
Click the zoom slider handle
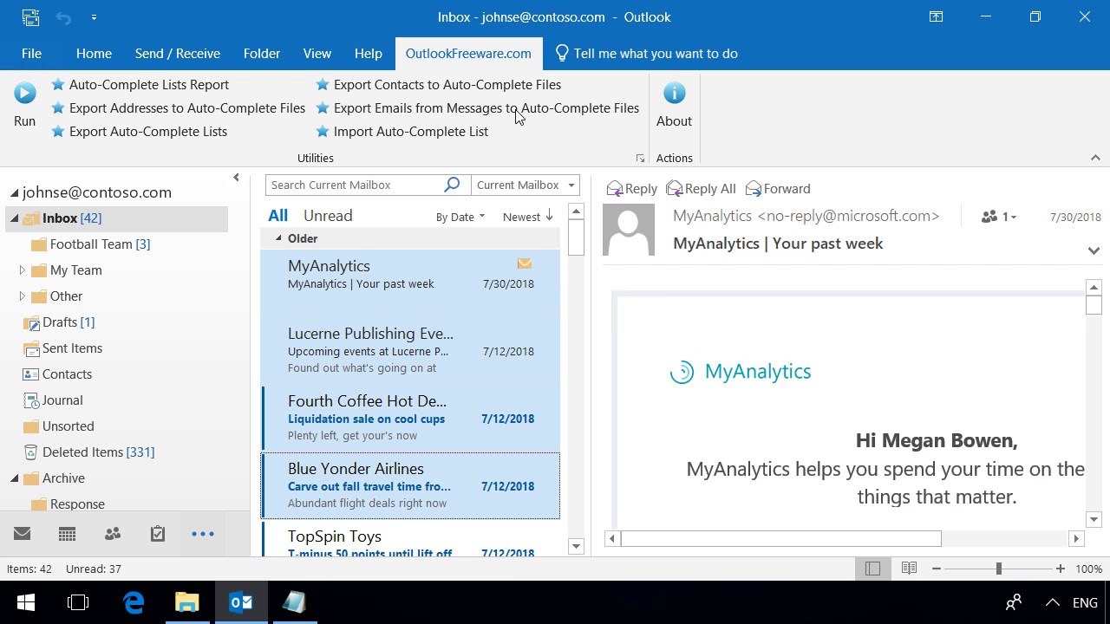(x=999, y=569)
